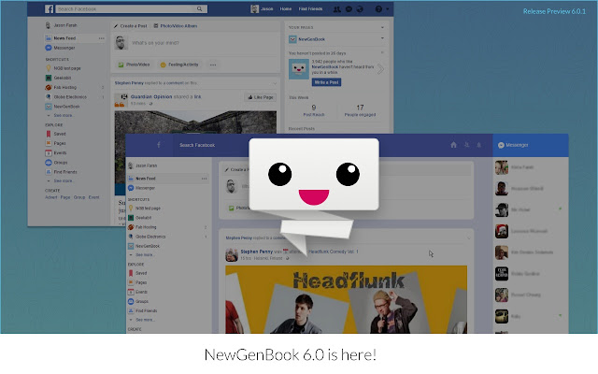
Task: Open Find Friends in back window Explore list
Action: pos(61,172)
